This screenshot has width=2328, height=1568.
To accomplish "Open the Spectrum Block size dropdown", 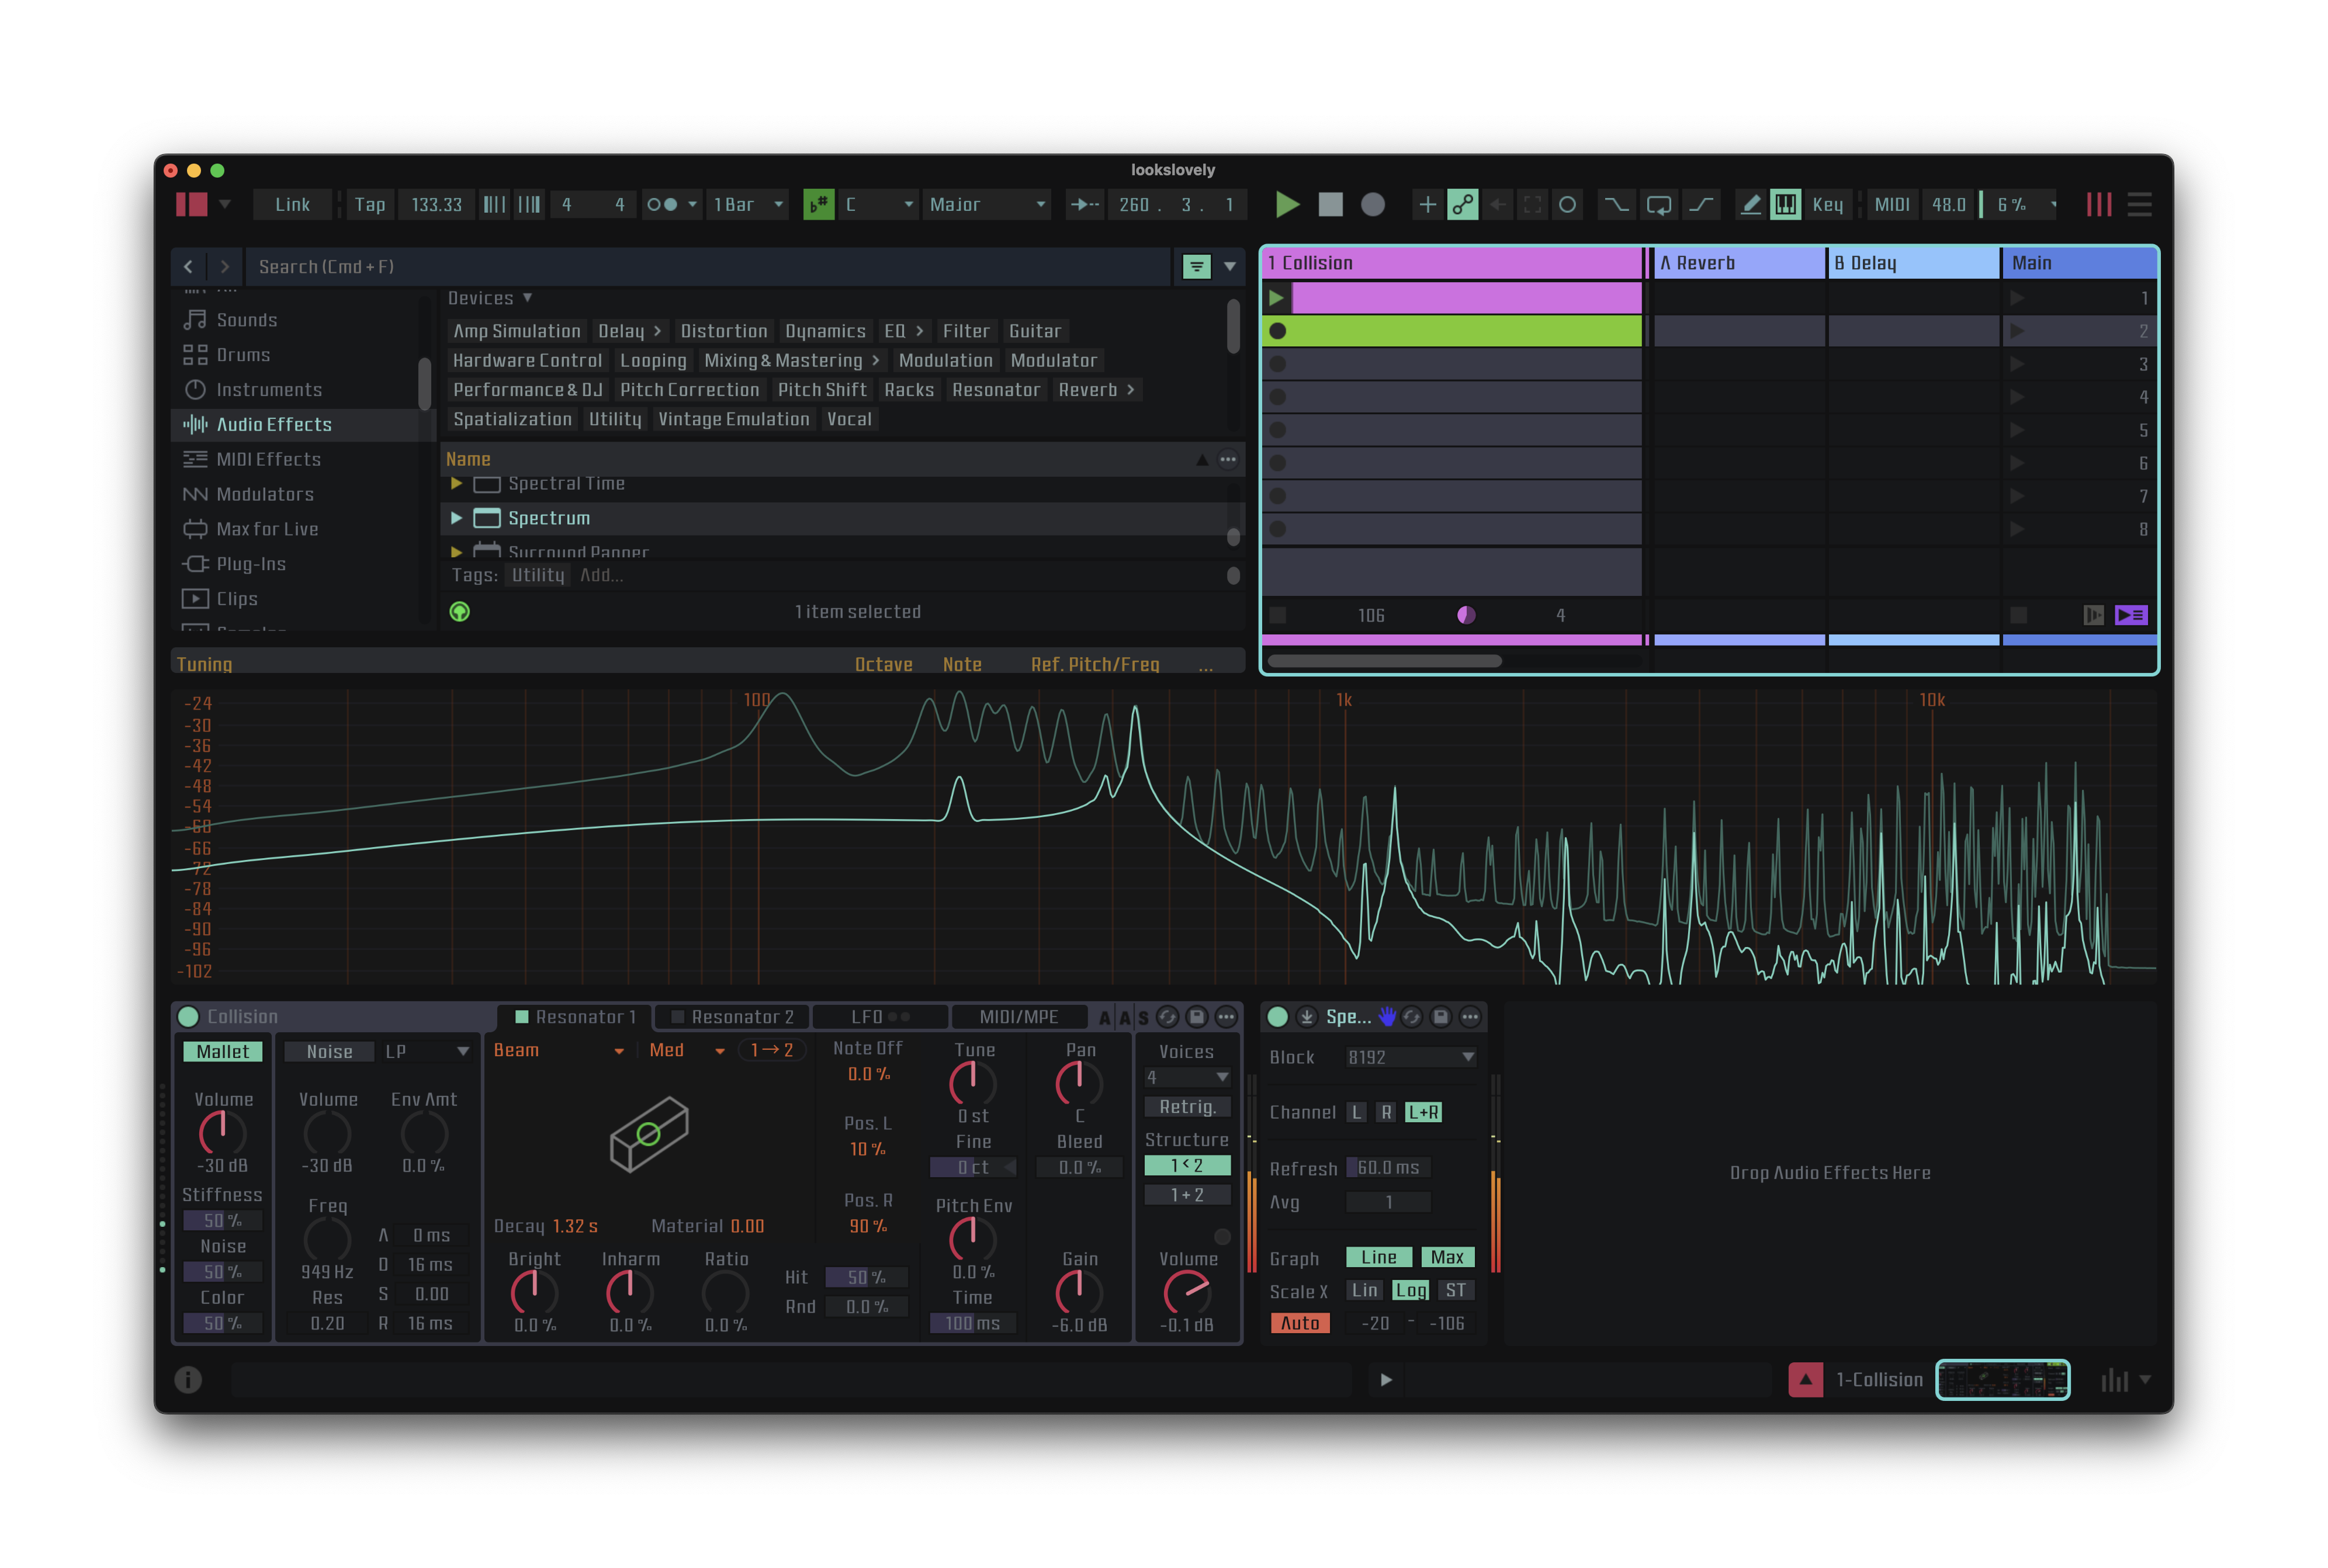I will click(x=1410, y=1057).
